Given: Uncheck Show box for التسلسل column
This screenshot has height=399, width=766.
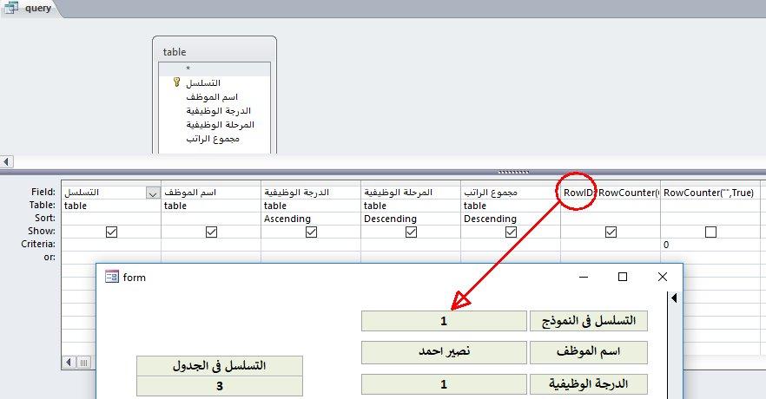Looking at the screenshot, I should pyautogui.click(x=111, y=232).
